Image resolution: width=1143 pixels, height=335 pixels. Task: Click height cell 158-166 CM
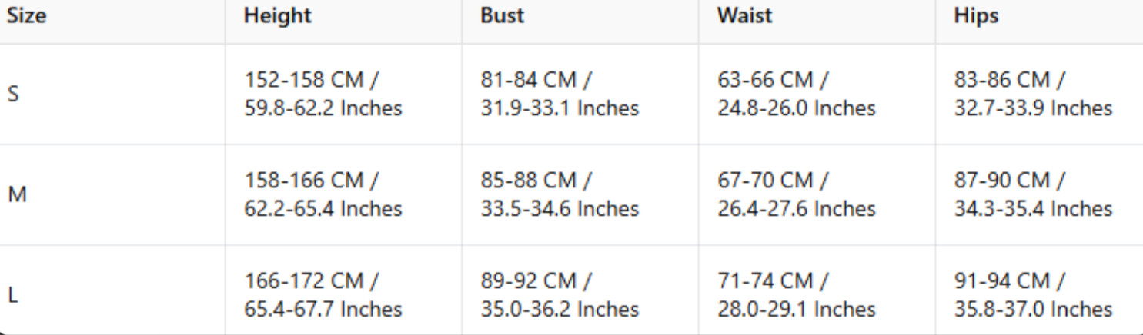[323, 194]
